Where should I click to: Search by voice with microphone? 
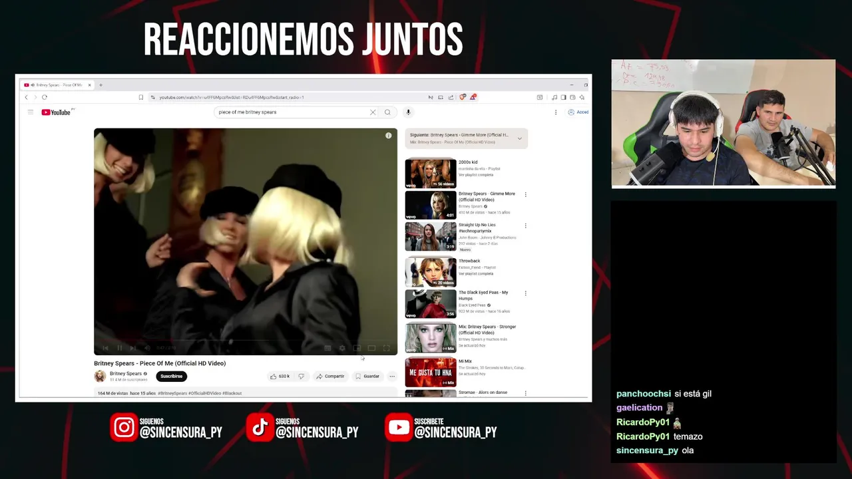[408, 112]
